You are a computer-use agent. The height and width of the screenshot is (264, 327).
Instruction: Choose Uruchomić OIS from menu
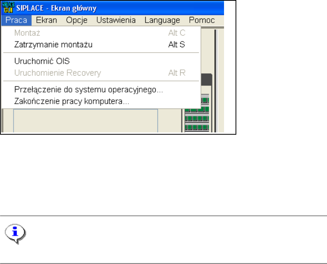pos(101,61)
